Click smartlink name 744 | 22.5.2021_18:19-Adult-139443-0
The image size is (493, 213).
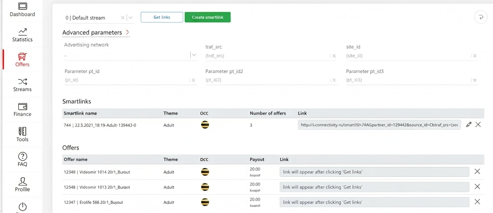click(x=100, y=125)
